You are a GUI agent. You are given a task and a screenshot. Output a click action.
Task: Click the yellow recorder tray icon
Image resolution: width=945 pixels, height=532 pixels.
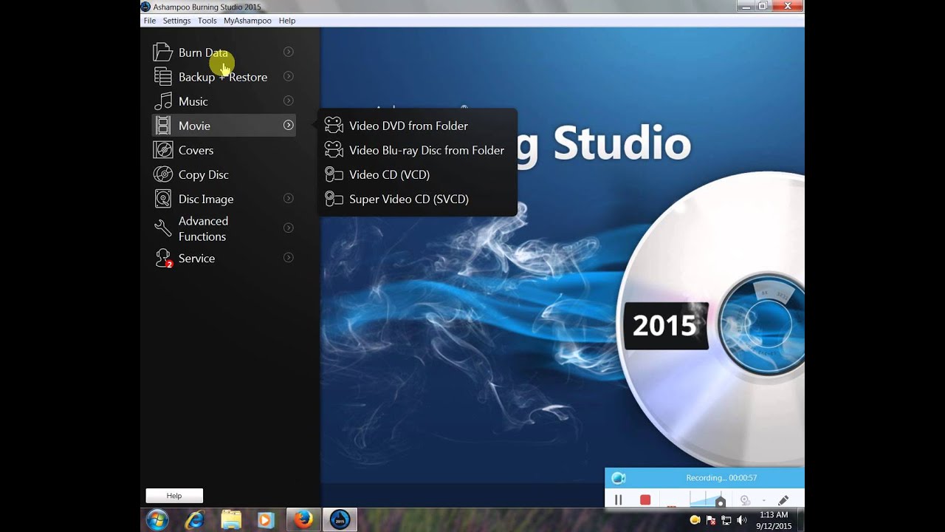click(695, 520)
